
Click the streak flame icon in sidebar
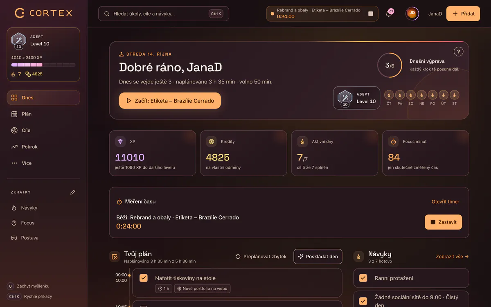[14, 74]
